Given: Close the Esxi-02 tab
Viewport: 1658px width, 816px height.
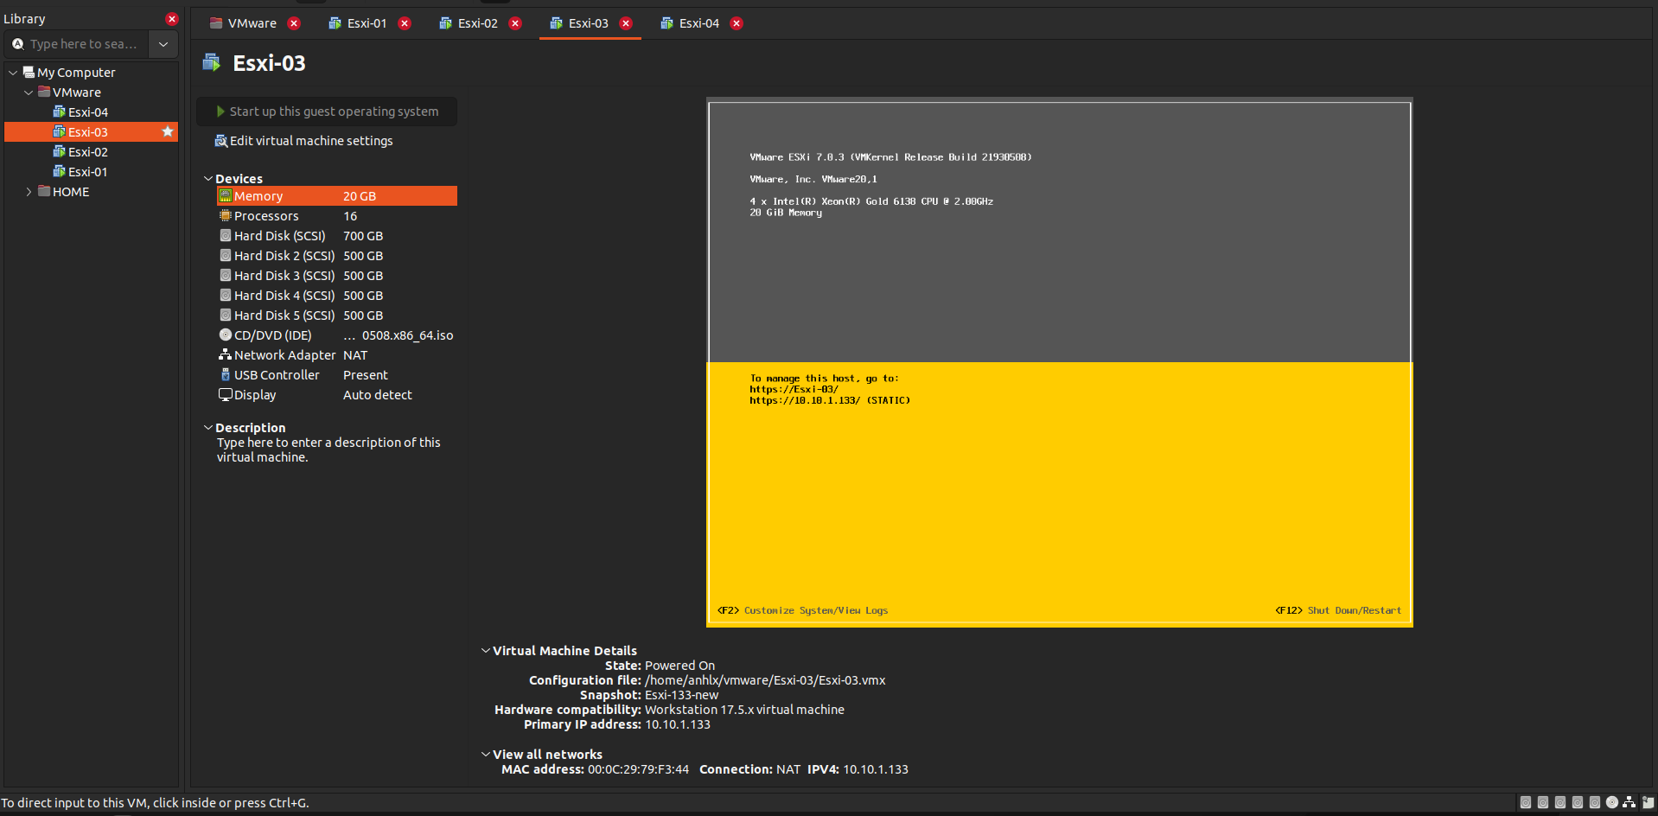Looking at the screenshot, I should click(x=515, y=23).
